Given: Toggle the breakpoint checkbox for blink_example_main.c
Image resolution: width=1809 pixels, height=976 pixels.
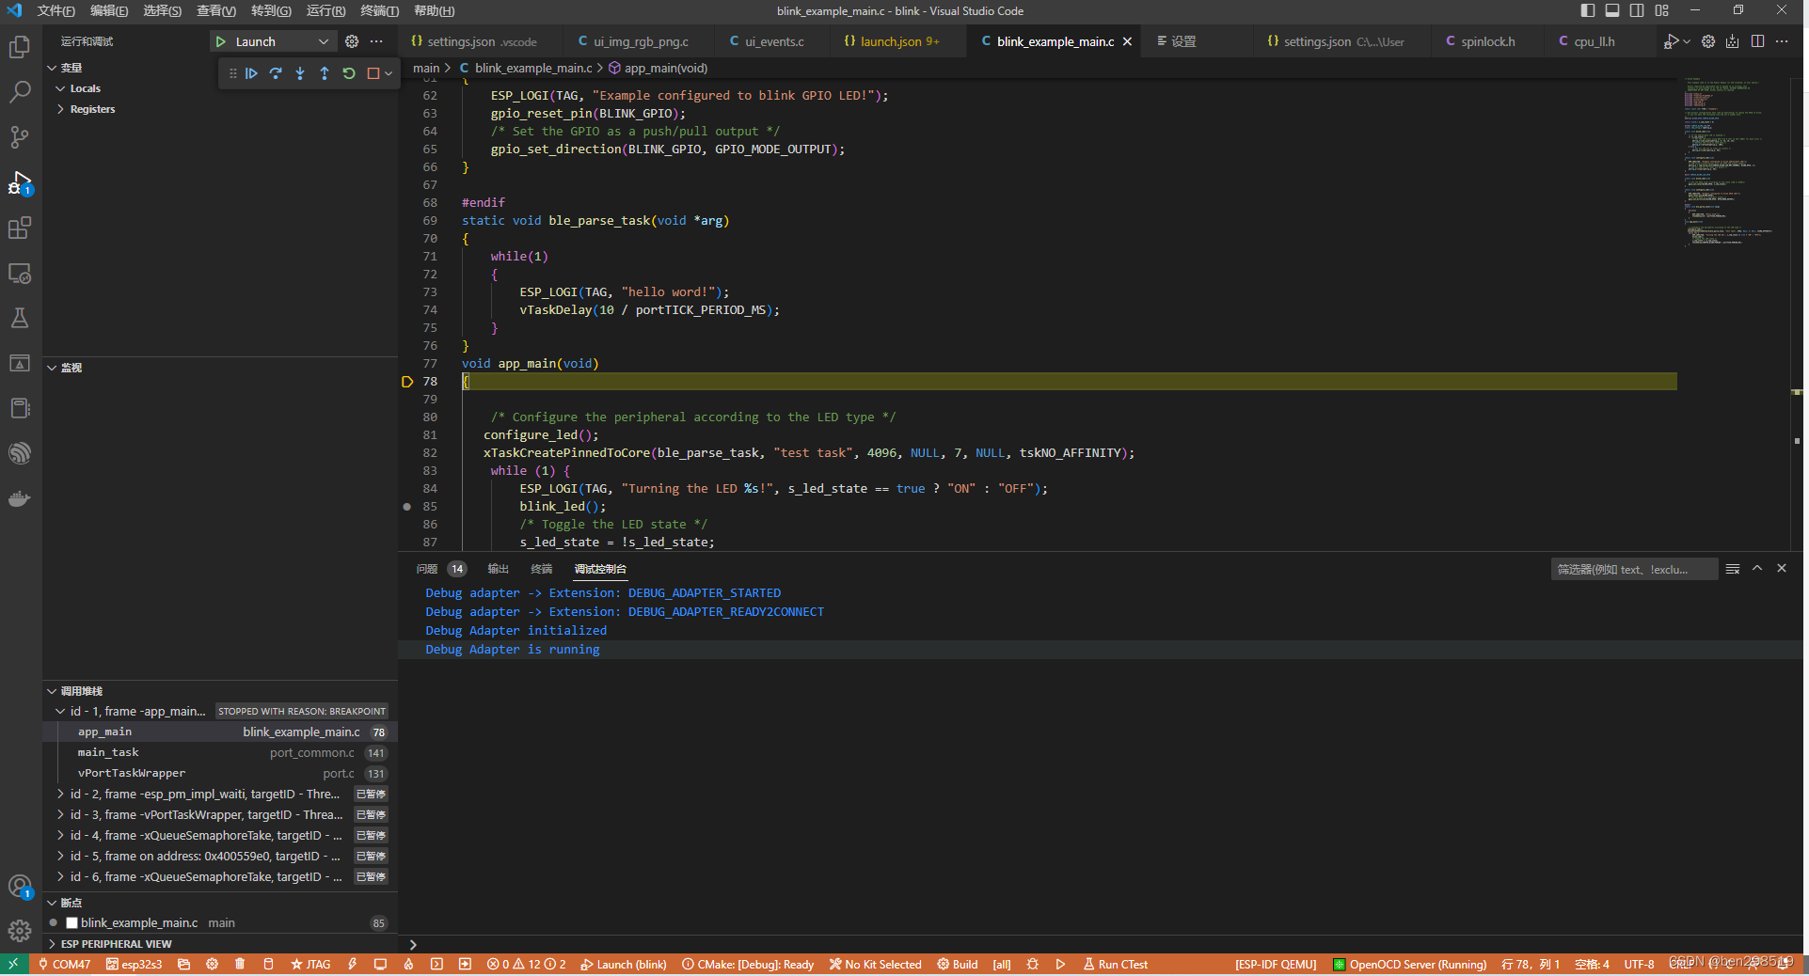Looking at the screenshot, I should [71, 922].
